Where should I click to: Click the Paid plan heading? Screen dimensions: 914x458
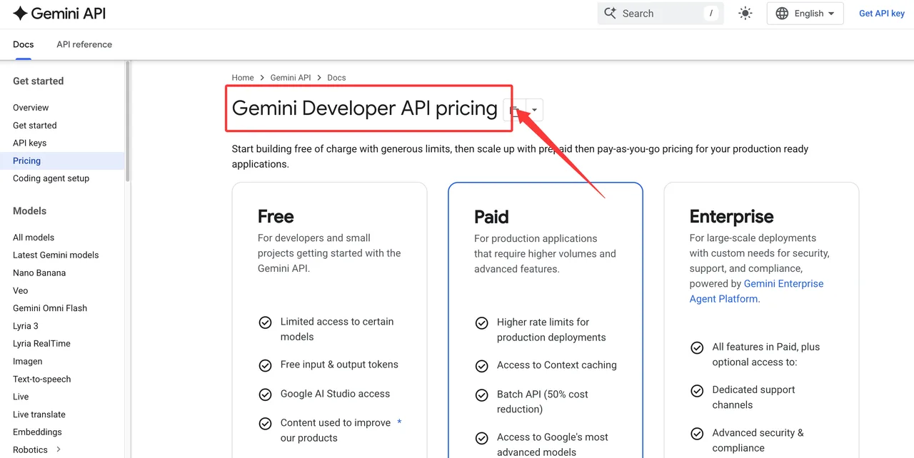tap(491, 217)
